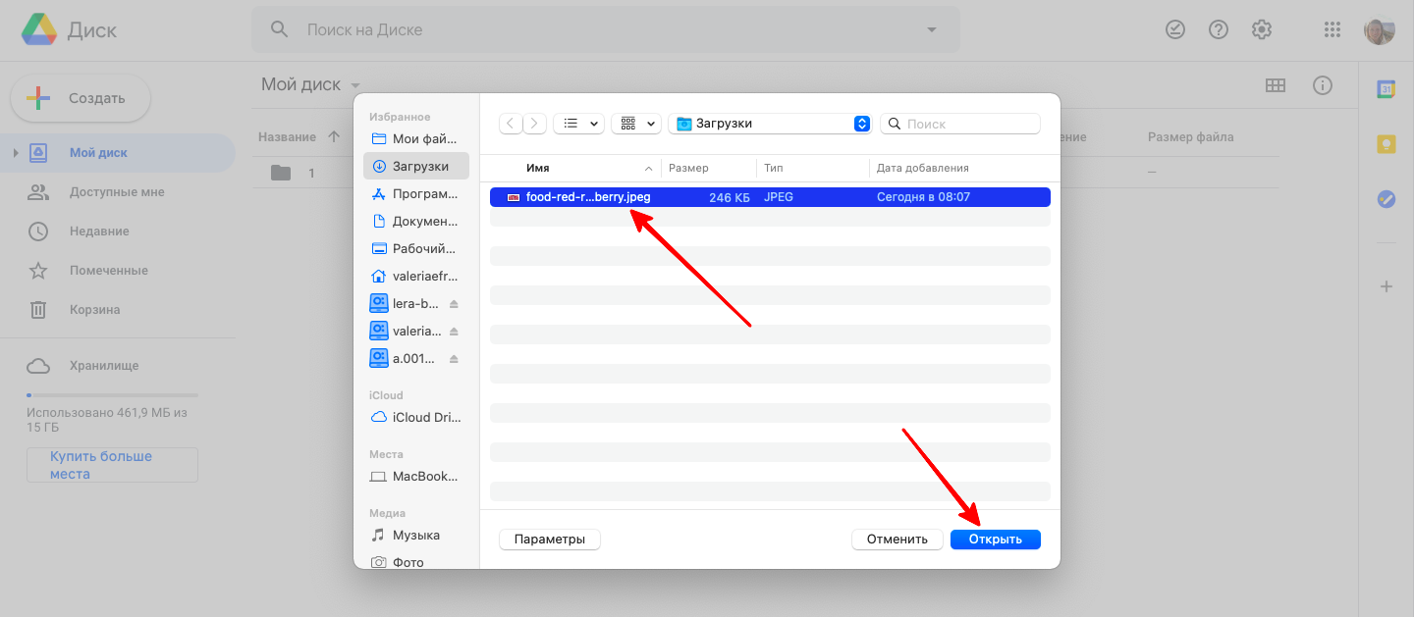Open the Help question mark icon
The height and width of the screenshot is (617, 1414).
click(x=1219, y=29)
